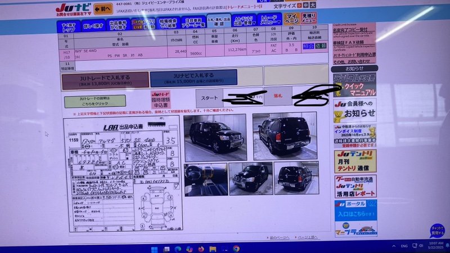
Task: Launch the LIVE アプリ起動 tab
Action: point(143,24)
